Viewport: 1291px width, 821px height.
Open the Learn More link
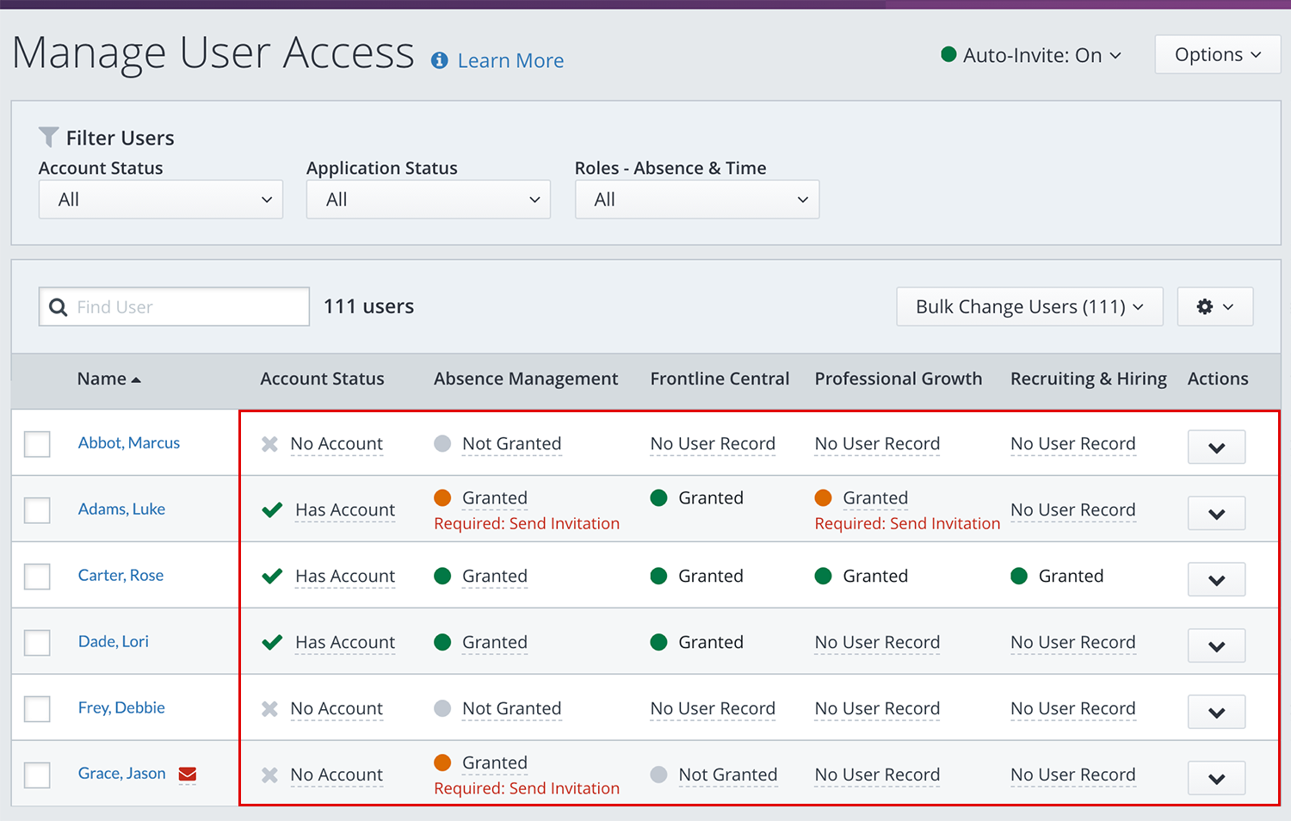point(510,61)
